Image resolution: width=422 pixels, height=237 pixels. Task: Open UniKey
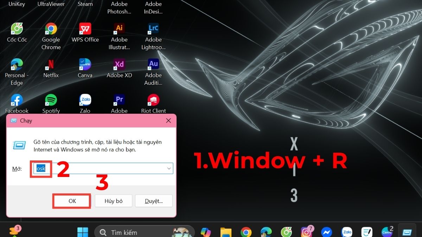click(x=17, y=4)
